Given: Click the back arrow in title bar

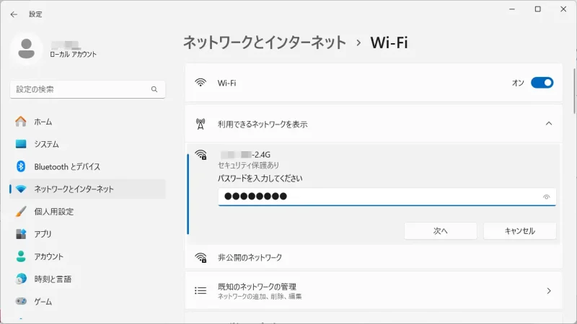Looking at the screenshot, I should tap(14, 14).
